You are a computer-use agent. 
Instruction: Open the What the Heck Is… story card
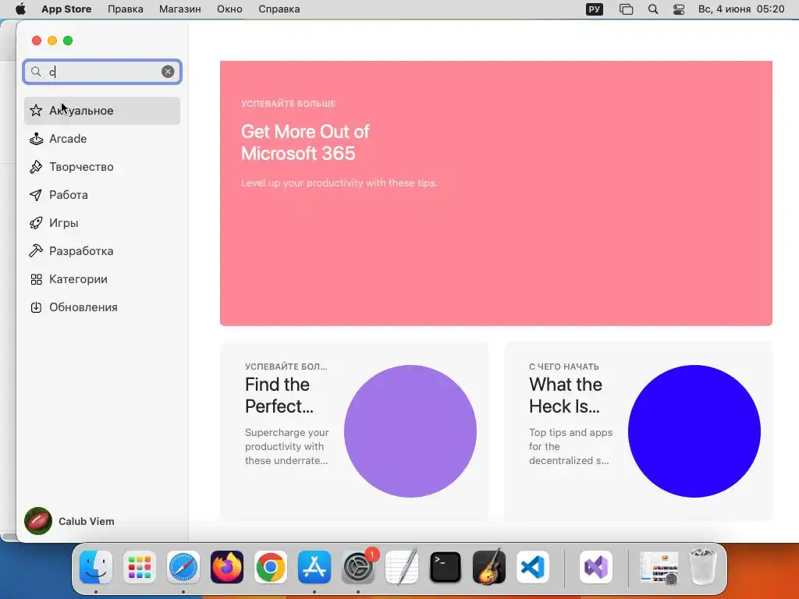point(638,431)
